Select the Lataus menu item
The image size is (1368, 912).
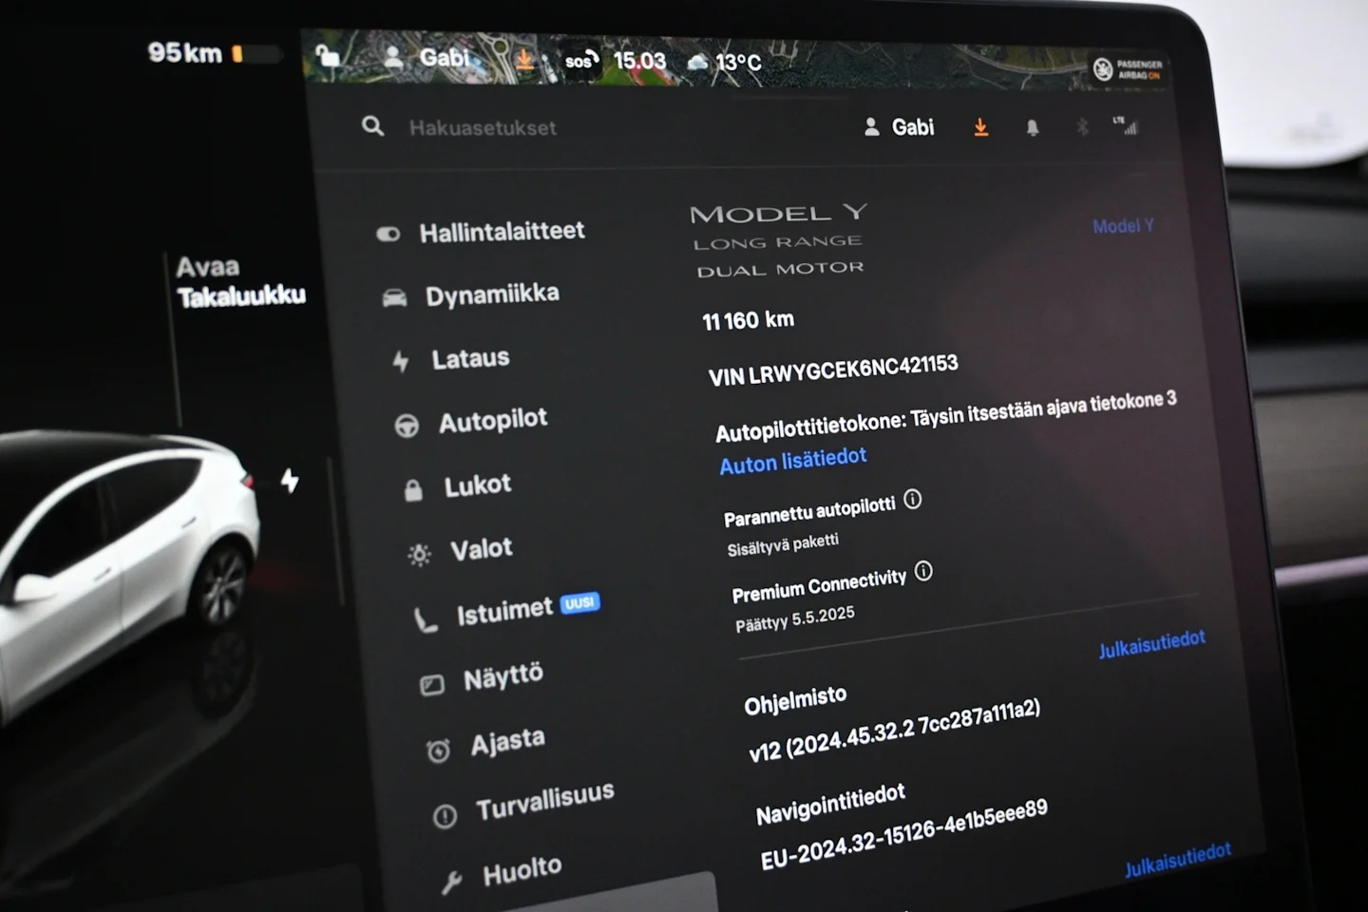coord(452,359)
